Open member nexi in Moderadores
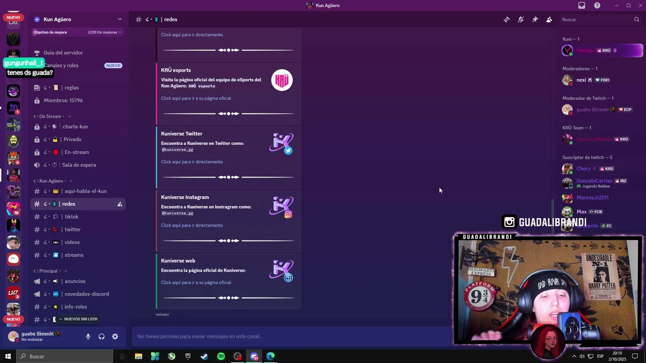Viewport: 646px width, 363px height. [x=602, y=80]
